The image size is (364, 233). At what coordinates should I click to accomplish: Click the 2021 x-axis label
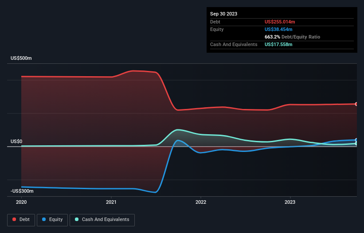tap(111, 202)
